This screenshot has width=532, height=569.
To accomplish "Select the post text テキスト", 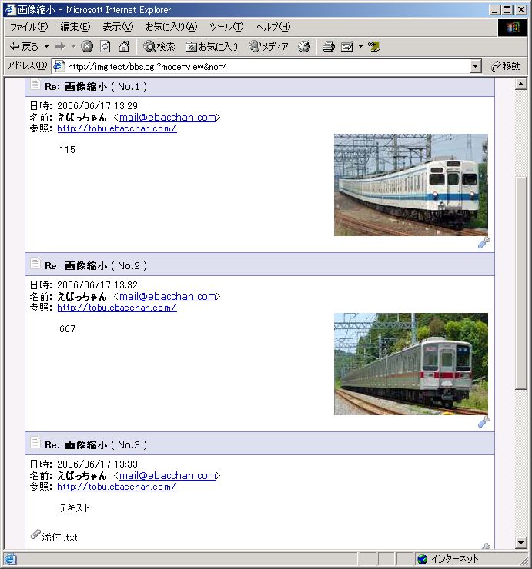I will [75, 508].
